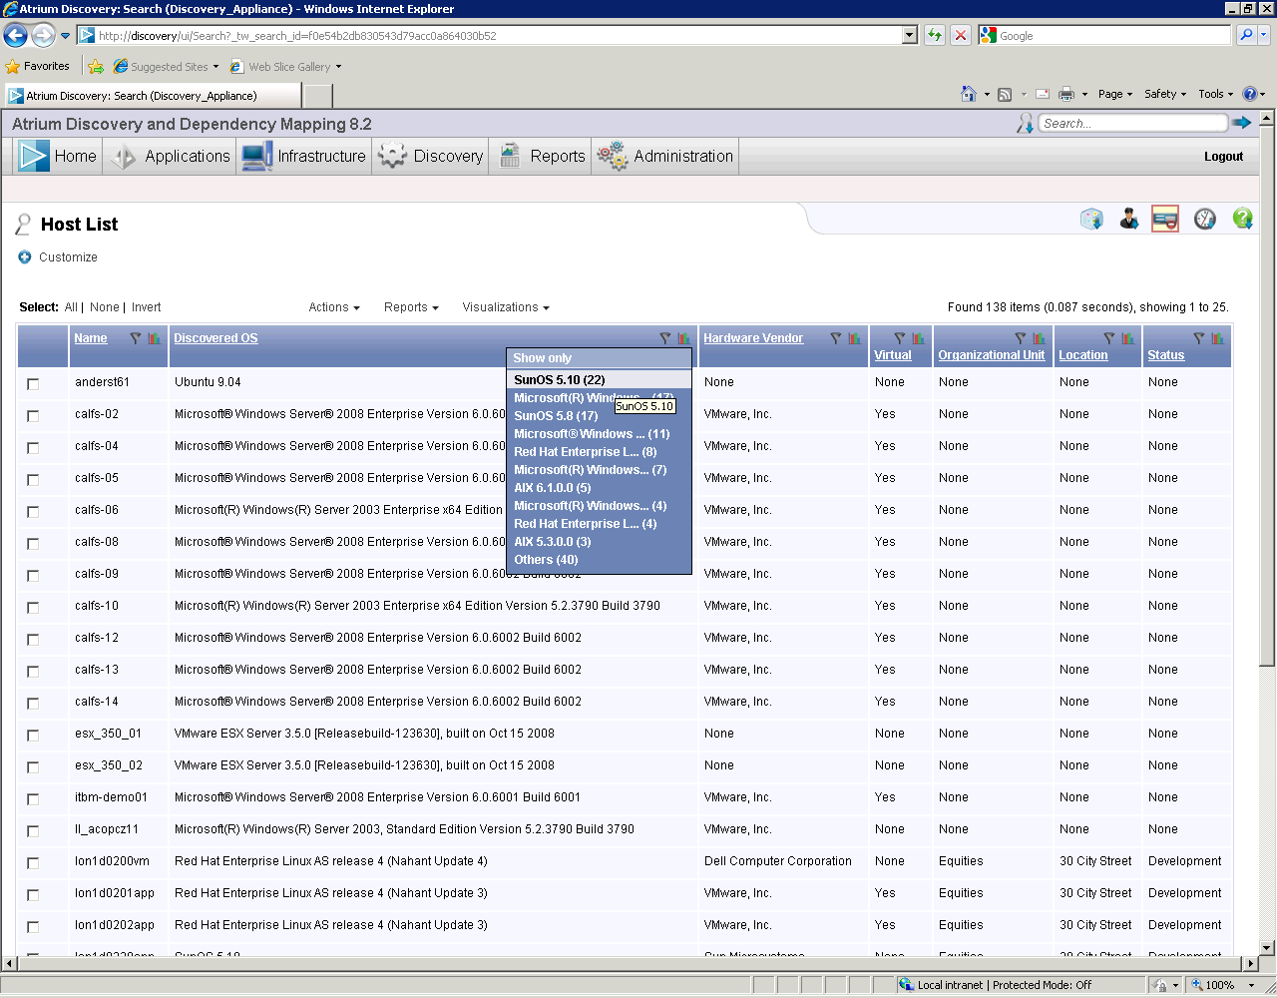1277x998 pixels.
Task: Open the Visualizations dropdown
Action: 506,307
